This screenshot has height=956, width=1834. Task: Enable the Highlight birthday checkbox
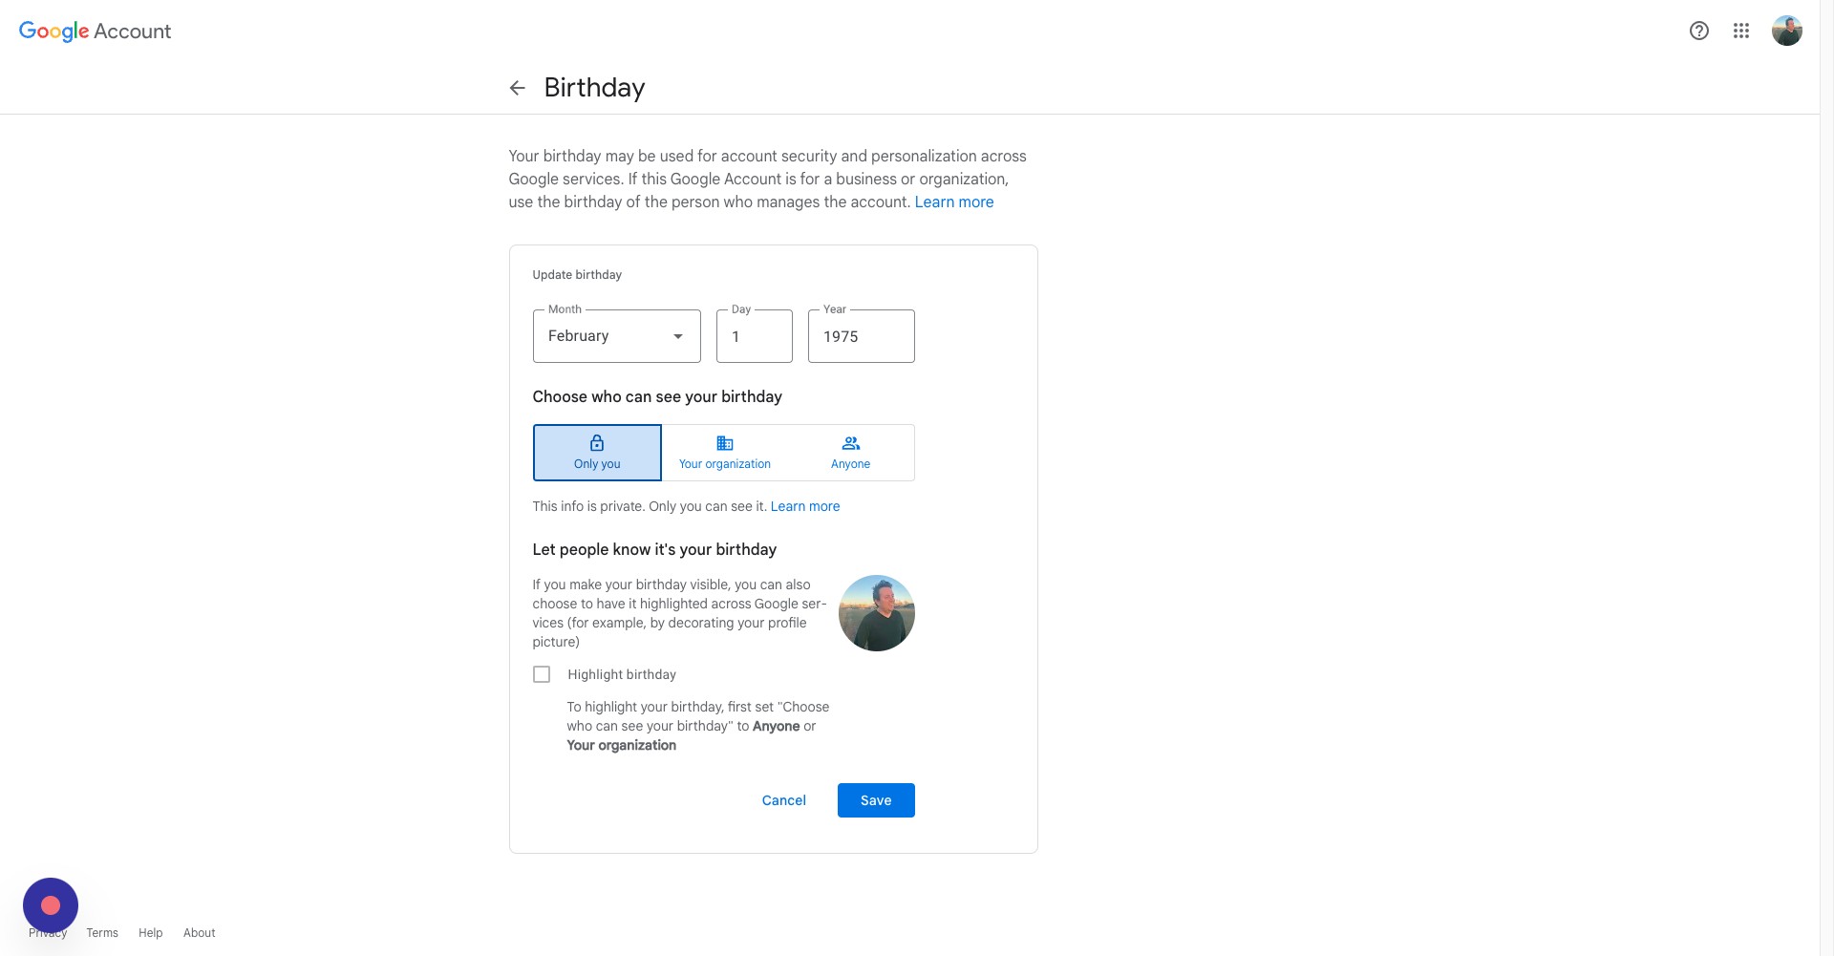542,674
